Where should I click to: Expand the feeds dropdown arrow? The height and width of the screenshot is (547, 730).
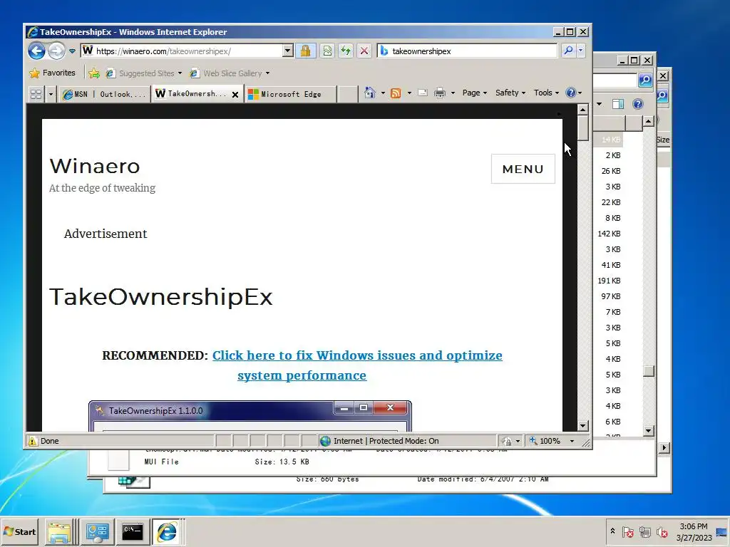pos(409,93)
